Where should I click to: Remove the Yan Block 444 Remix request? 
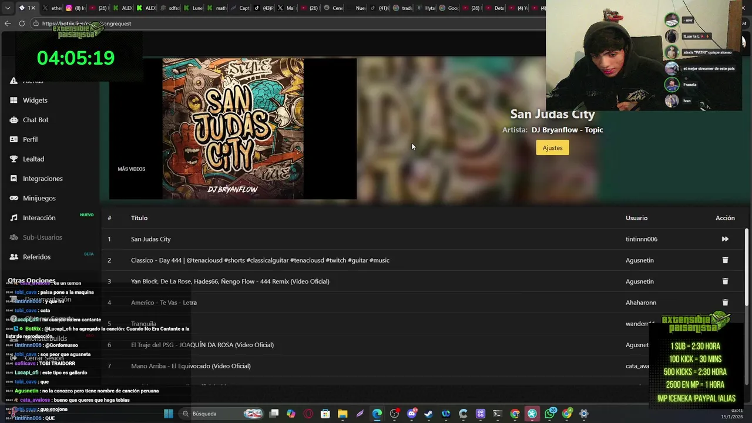tap(725, 281)
